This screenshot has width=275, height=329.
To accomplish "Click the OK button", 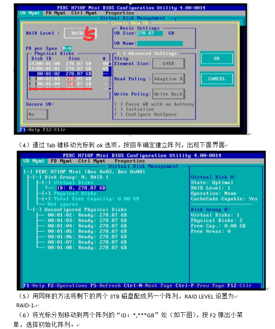I will (x=217, y=59).
